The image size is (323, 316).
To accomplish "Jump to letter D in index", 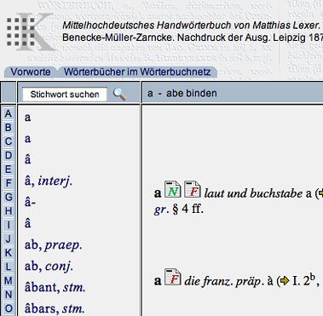I will [x=9, y=155].
